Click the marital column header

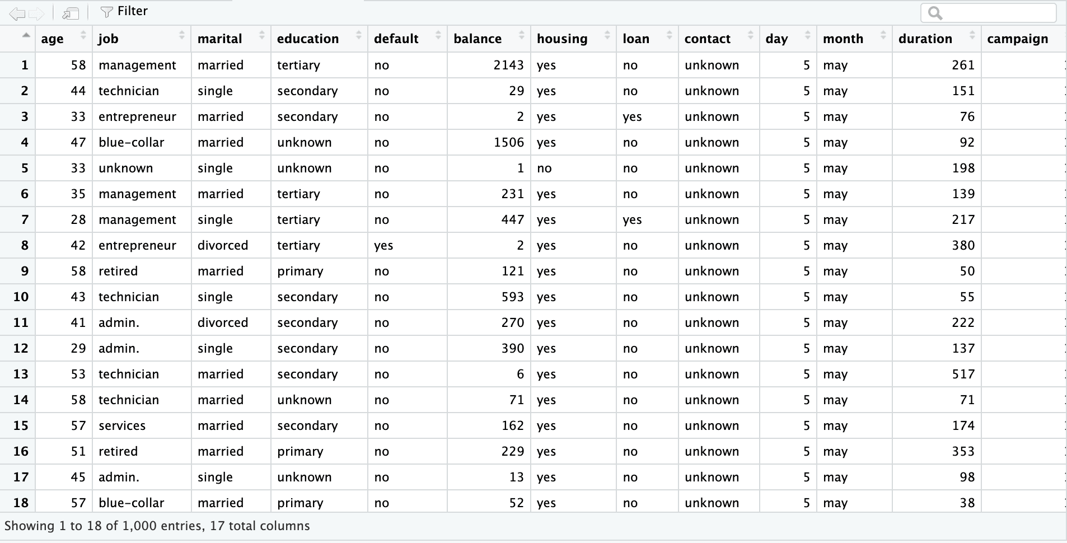point(219,39)
